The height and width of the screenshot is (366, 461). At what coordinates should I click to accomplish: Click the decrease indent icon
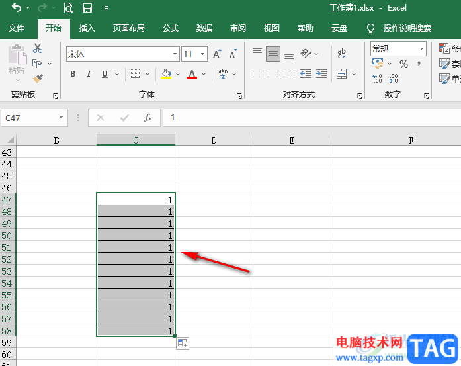[x=306, y=74]
